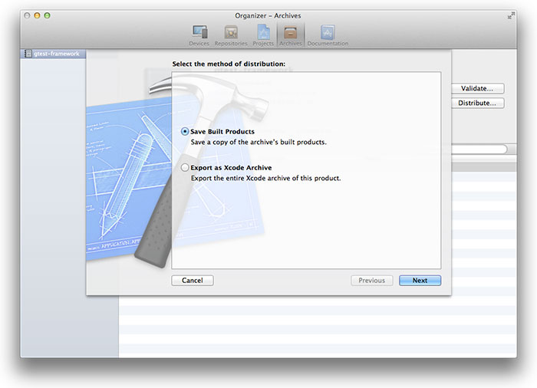Open the Devices section in toolbar

[199, 35]
